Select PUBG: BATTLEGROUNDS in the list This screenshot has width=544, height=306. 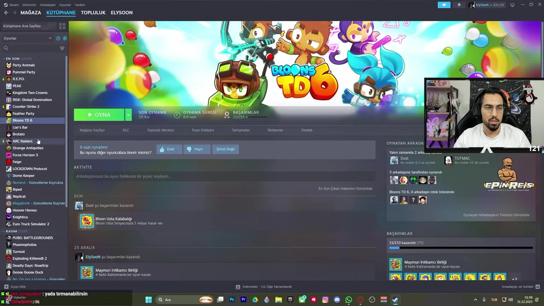point(33,238)
